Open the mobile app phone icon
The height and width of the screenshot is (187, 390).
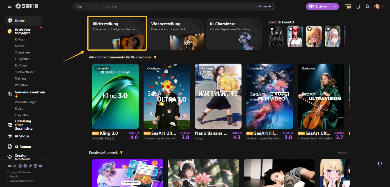click(358, 6)
